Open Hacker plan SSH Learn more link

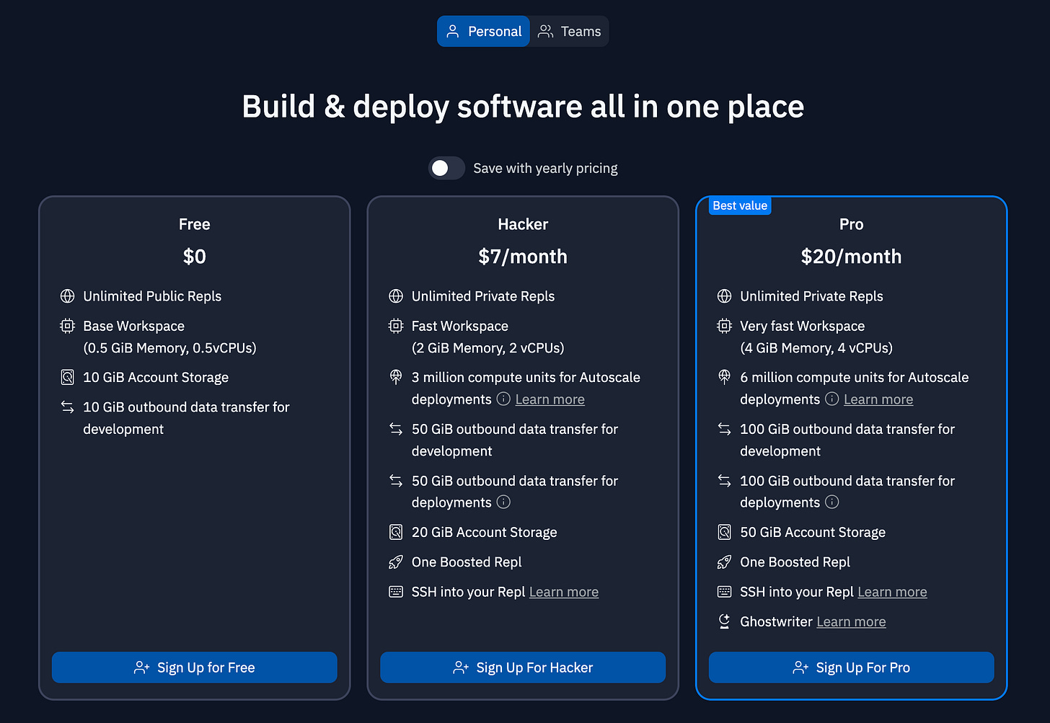564,592
